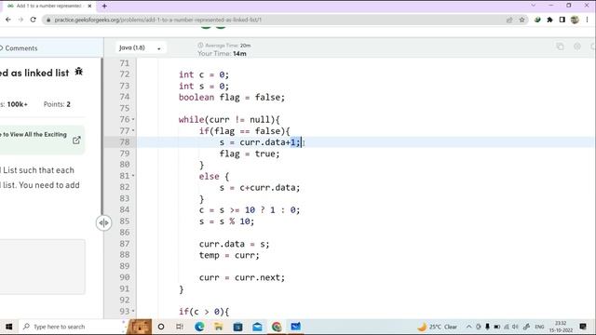Viewport: 596px width, 335px height.
Task: Collapse the while loop at line 76
Action: click(133, 120)
